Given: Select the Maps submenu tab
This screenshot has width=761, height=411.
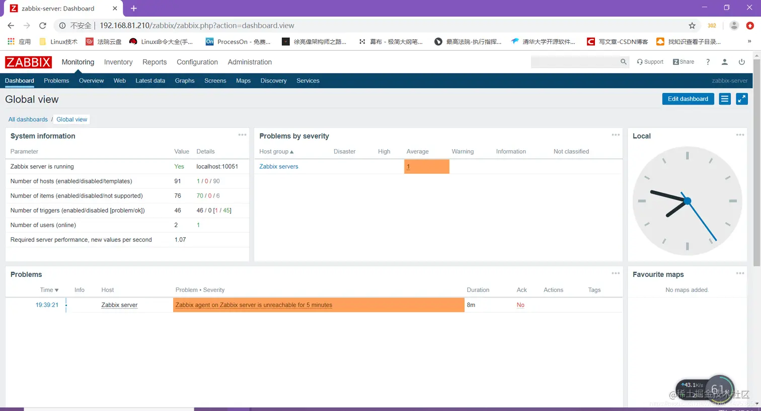Looking at the screenshot, I should click(243, 80).
